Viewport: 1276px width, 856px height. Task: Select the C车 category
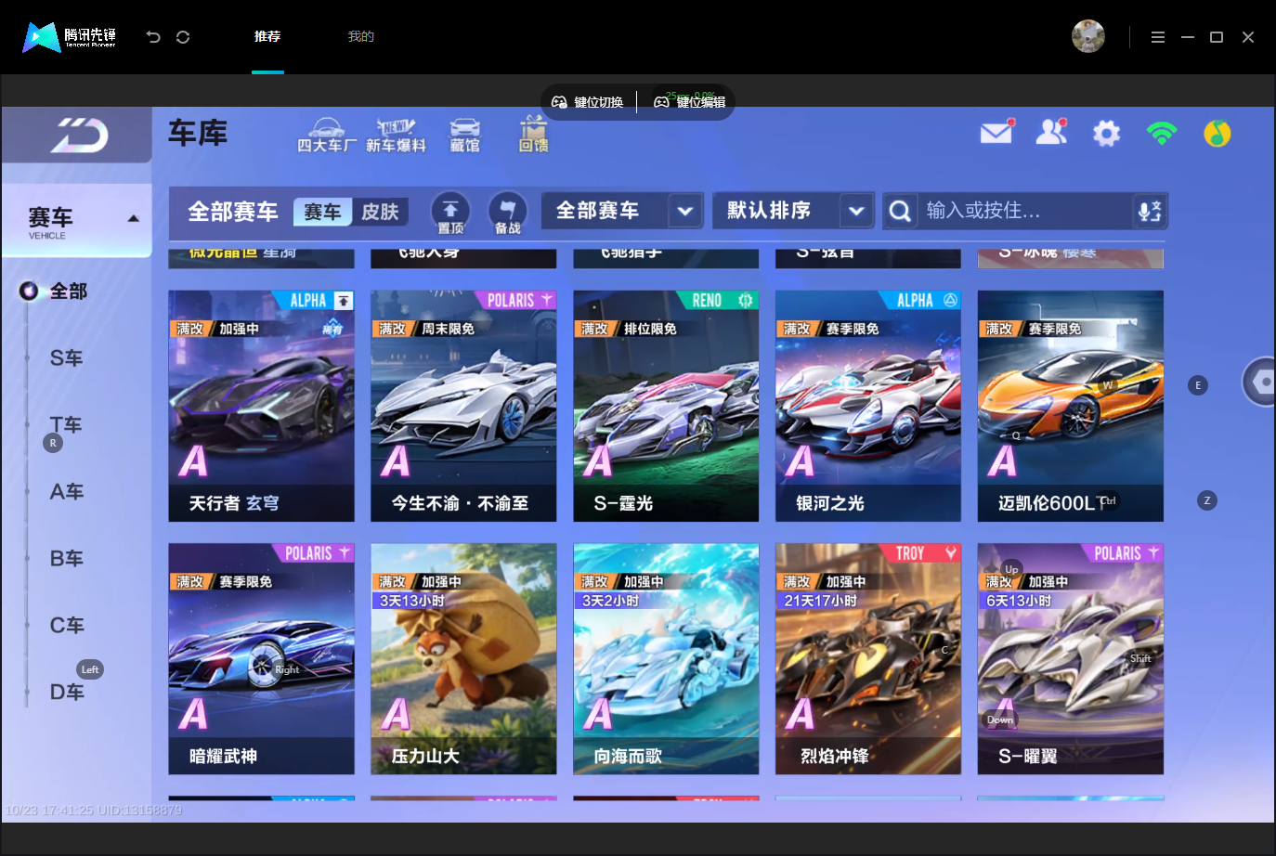coord(66,626)
